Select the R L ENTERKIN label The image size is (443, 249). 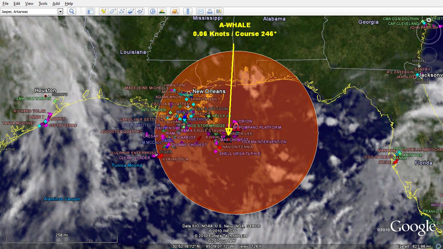pyautogui.click(x=400, y=72)
